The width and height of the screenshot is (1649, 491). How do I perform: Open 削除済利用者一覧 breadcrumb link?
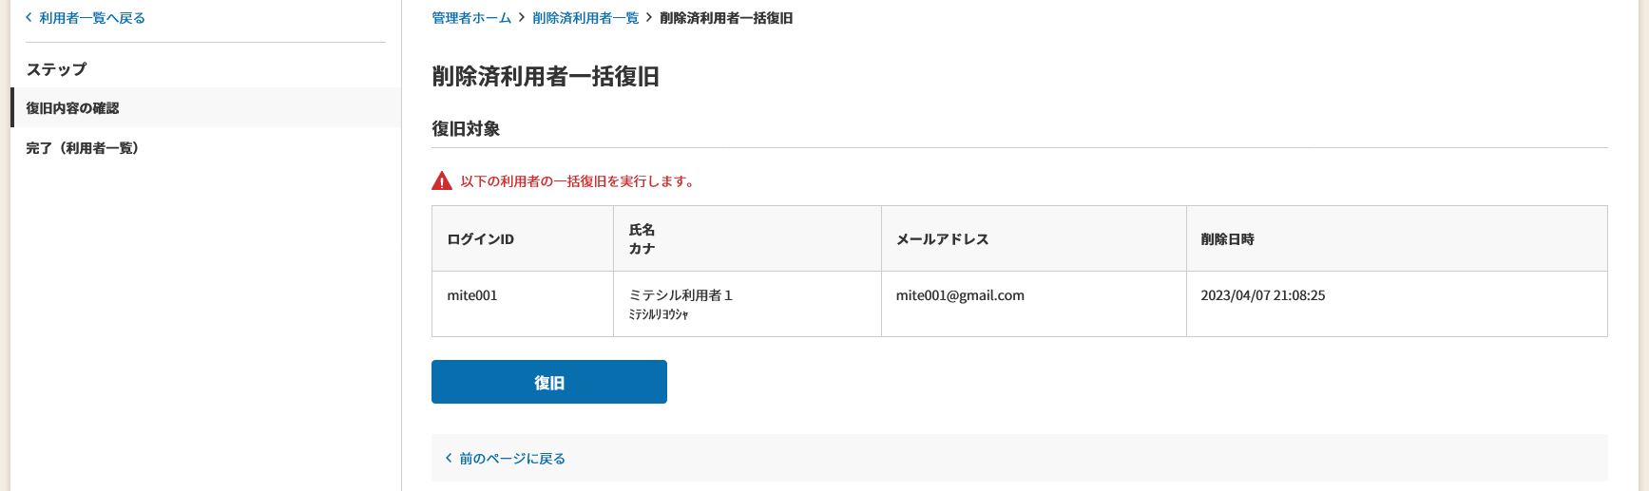pyautogui.click(x=585, y=18)
